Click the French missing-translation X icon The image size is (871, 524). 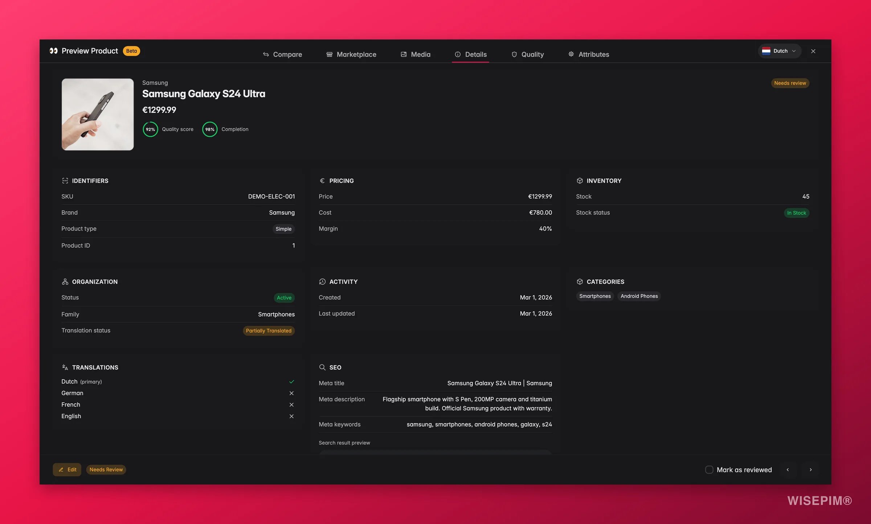coord(291,405)
